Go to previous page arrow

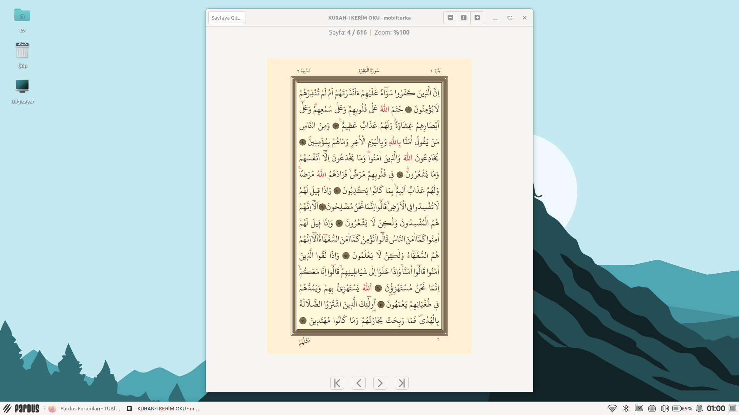pyautogui.click(x=358, y=383)
